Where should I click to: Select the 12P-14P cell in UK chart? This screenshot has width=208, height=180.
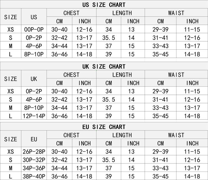pos(34,116)
